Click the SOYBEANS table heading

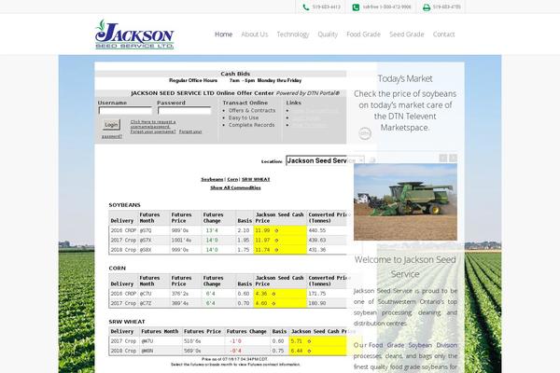(125, 205)
